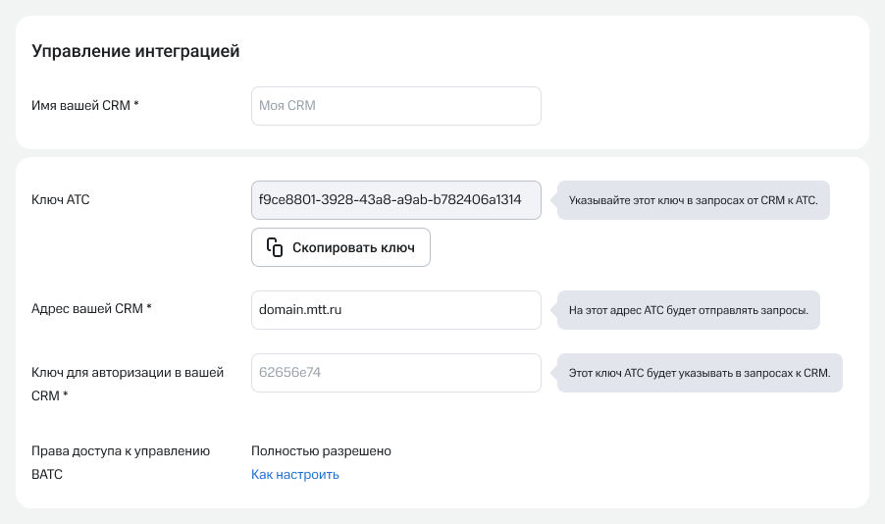Click the asterisk after Имя вашей CRM
The image size is (885, 524).
pos(136,105)
